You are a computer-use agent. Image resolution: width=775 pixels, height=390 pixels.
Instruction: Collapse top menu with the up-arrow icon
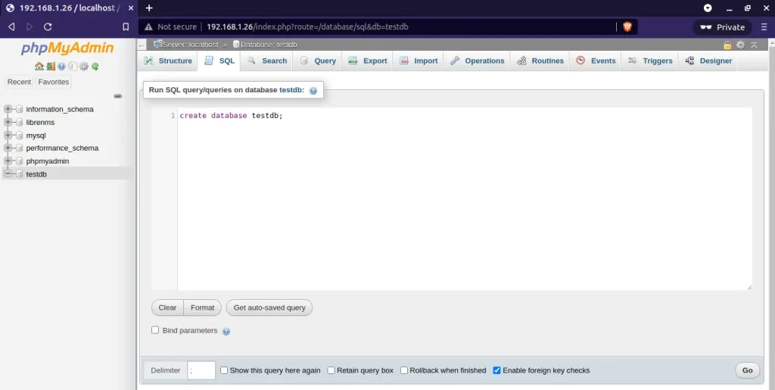tap(755, 45)
